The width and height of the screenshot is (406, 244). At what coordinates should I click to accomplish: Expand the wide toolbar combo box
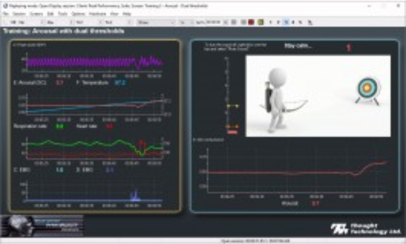[x=156, y=22]
